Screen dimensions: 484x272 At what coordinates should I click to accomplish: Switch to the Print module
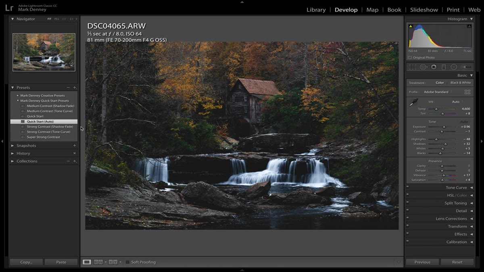point(453,10)
